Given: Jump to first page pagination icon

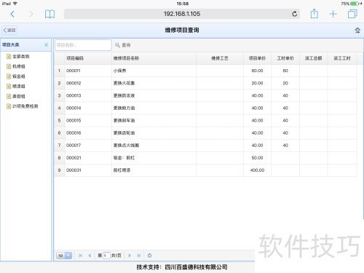Looking at the screenshot, I should [x=80, y=256].
